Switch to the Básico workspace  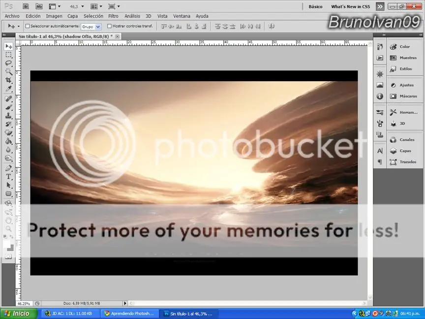(315, 7)
